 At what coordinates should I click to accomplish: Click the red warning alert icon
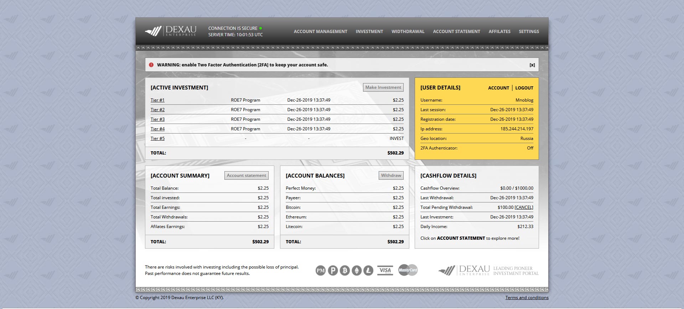point(151,65)
